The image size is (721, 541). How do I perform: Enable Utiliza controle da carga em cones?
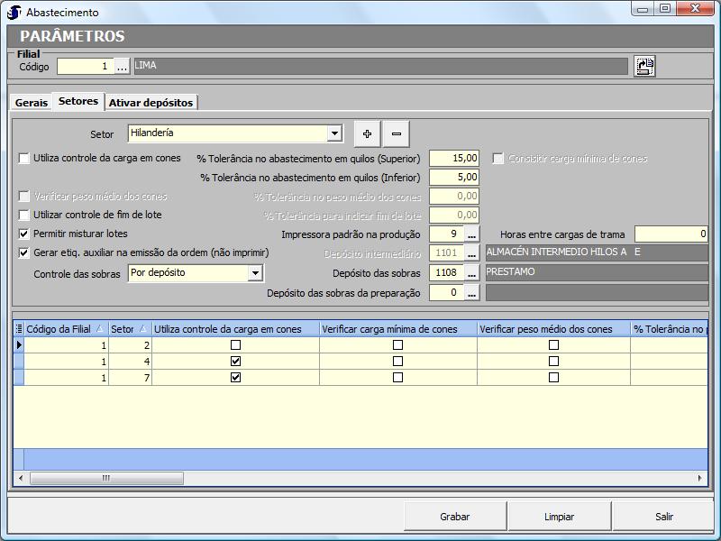[x=24, y=158]
